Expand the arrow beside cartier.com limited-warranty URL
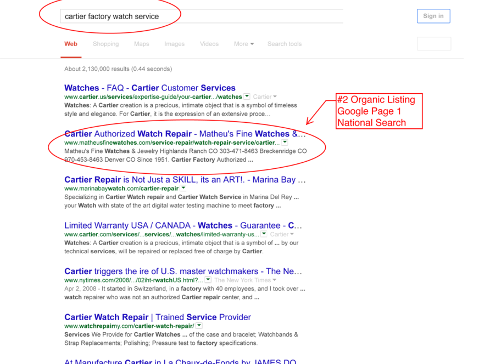The width and height of the screenshot is (479, 364). coord(264,234)
